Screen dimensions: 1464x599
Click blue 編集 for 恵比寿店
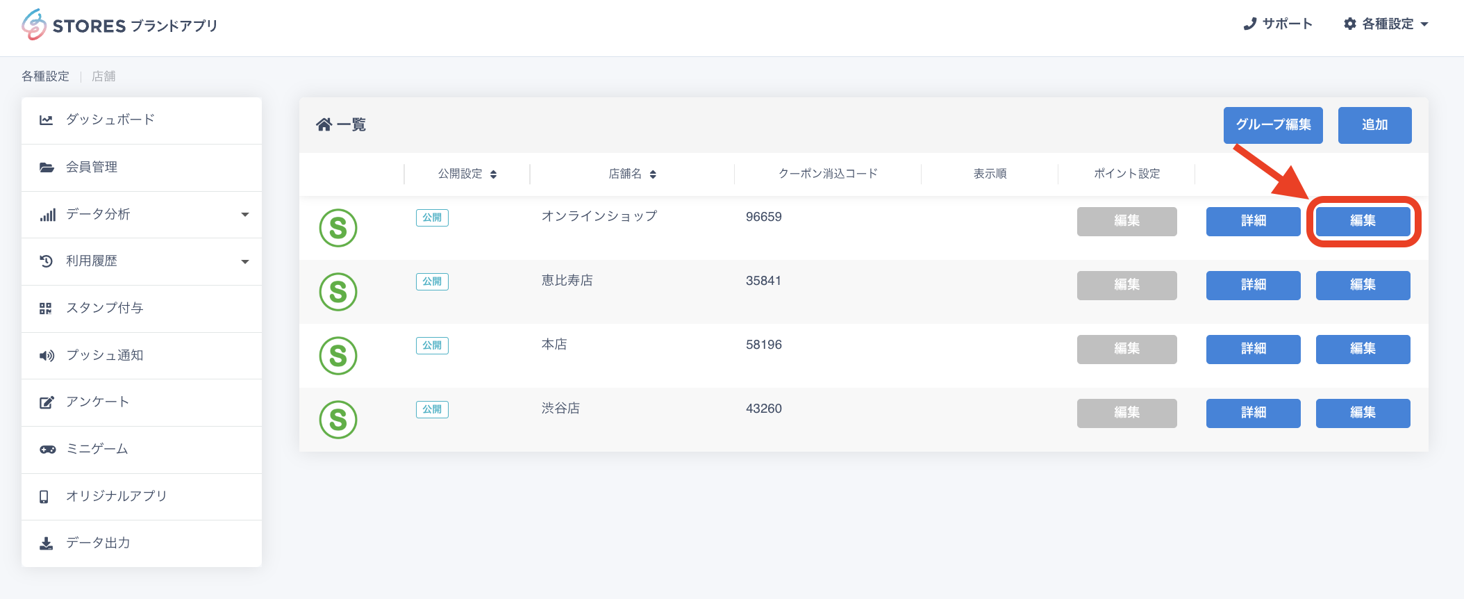coord(1363,286)
